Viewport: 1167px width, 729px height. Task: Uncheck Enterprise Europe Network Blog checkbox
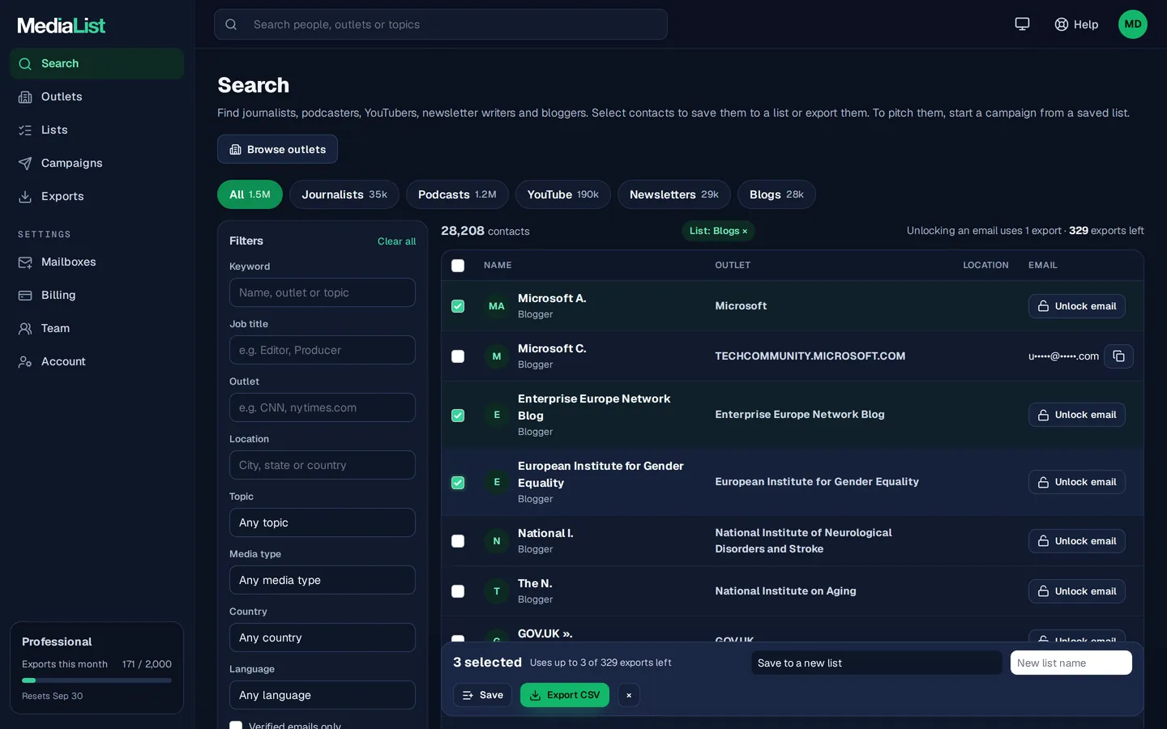tap(458, 416)
